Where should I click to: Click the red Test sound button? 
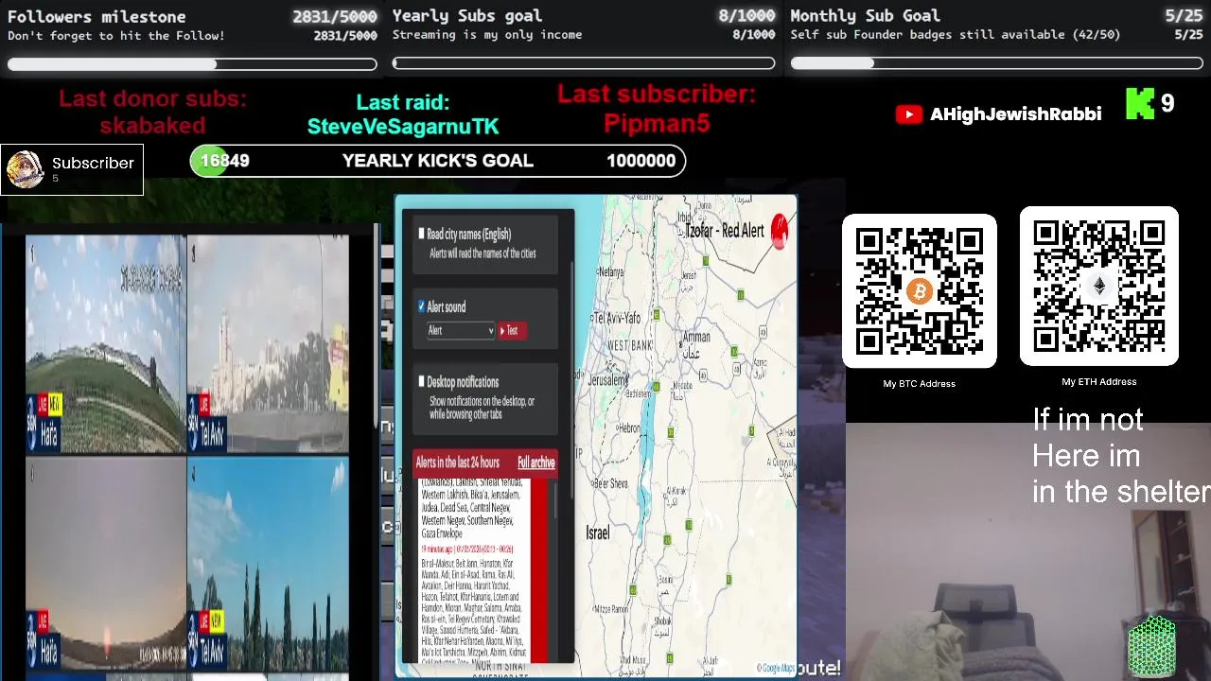click(x=512, y=330)
